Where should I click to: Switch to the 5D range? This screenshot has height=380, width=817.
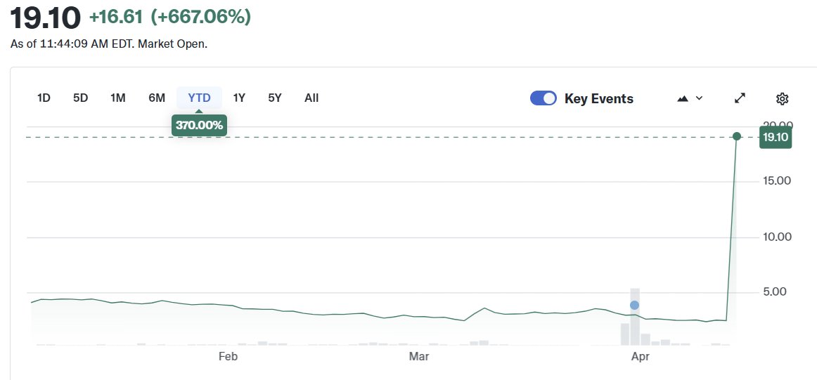[80, 98]
